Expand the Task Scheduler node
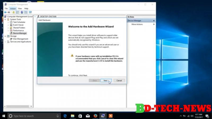 point(8,22)
